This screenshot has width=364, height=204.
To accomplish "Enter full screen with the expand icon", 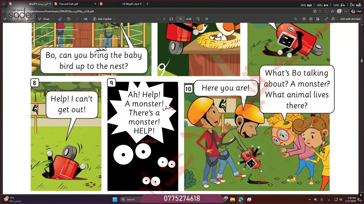I will point(326,19).
